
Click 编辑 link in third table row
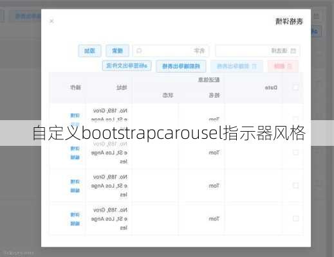click(x=75, y=190)
